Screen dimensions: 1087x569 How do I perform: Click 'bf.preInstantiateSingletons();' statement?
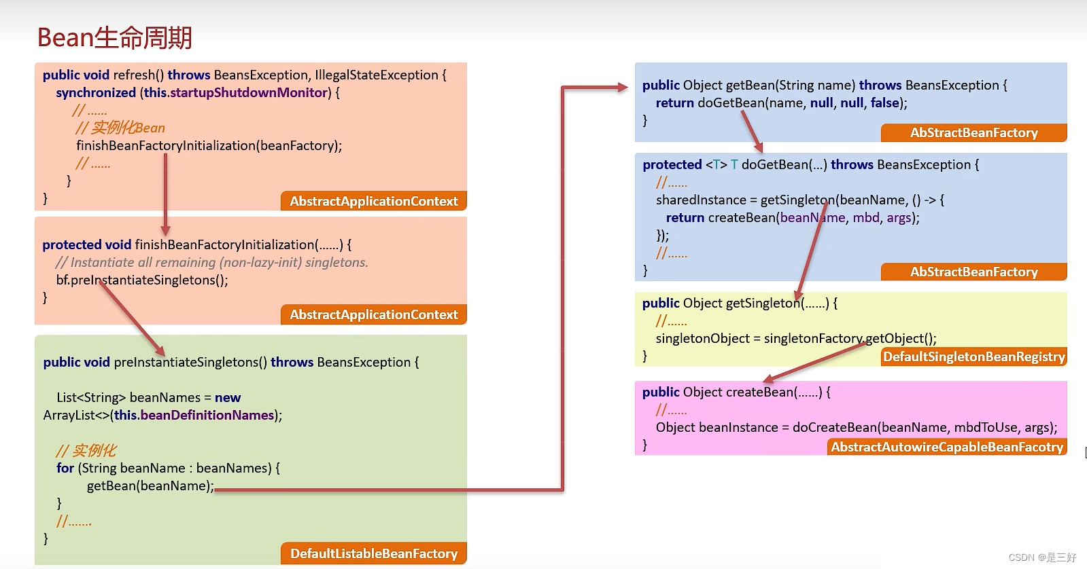pyautogui.click(x=142, y=280)
